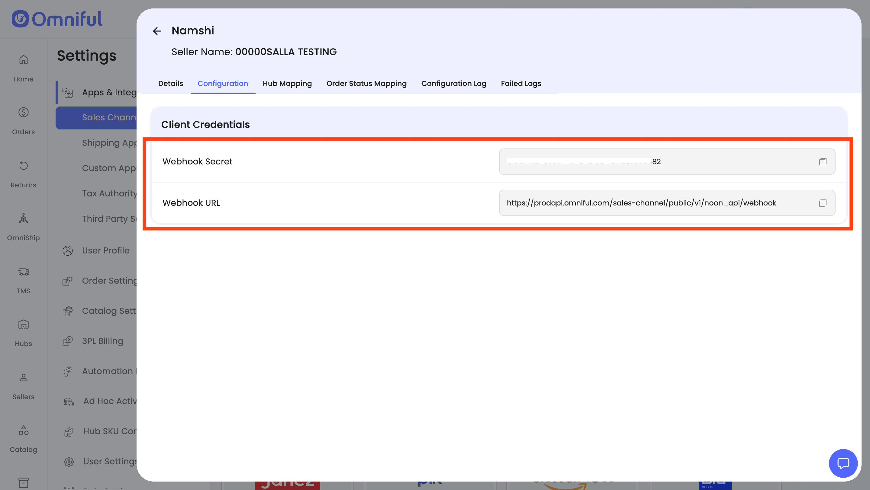This screenshot has height=490, width=870.
Task: Click the back arrow next to Namshi
Action: point(157,31)
